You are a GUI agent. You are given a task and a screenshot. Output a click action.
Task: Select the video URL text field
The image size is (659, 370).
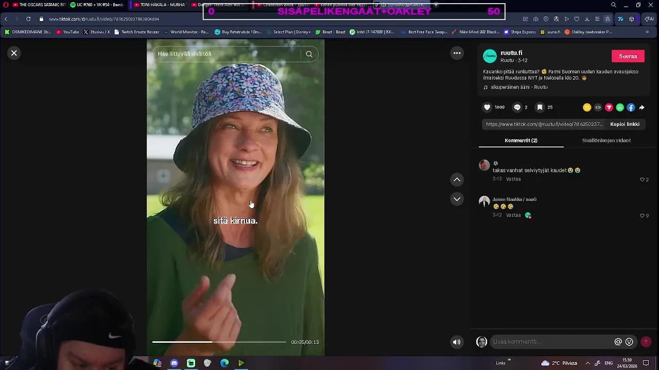544,124
